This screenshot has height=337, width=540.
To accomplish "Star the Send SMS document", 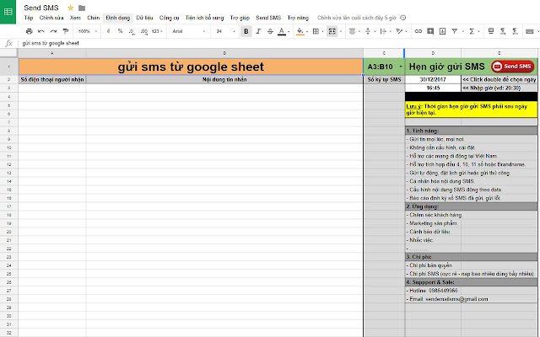I will [70, 8].
